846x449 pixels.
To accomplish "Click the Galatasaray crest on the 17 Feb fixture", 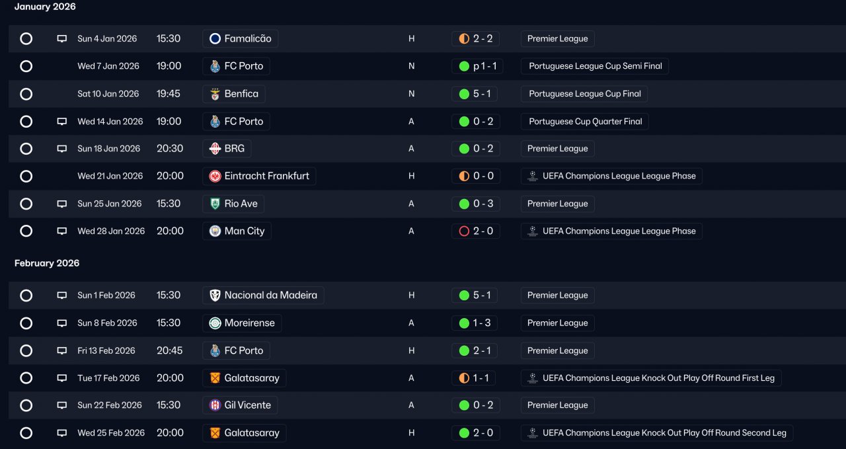I will [x=215, y=378].
